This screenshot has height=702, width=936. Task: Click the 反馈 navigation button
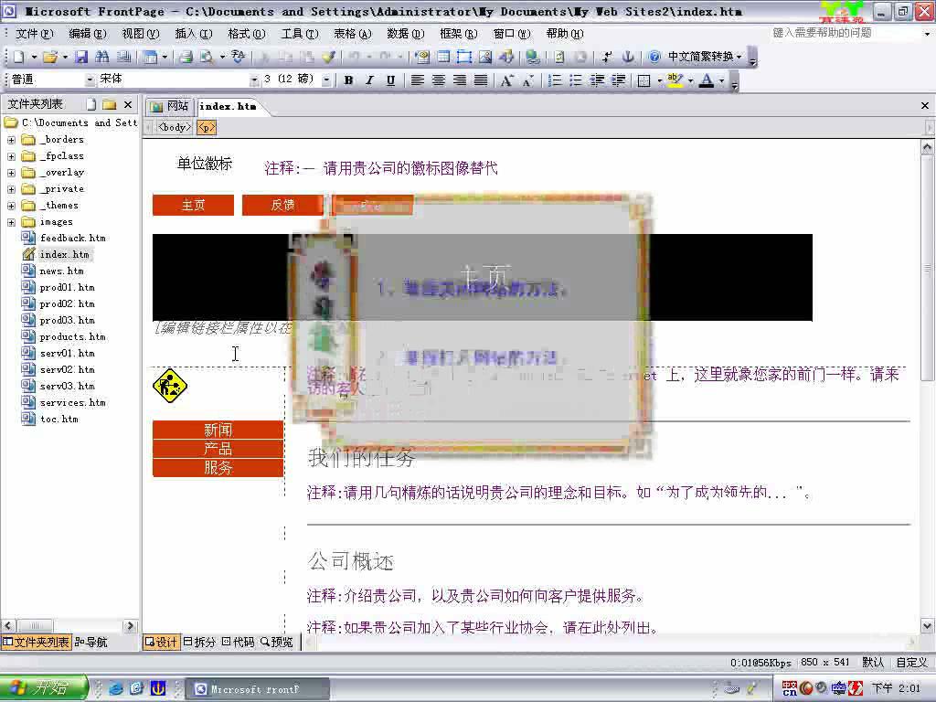282,206
